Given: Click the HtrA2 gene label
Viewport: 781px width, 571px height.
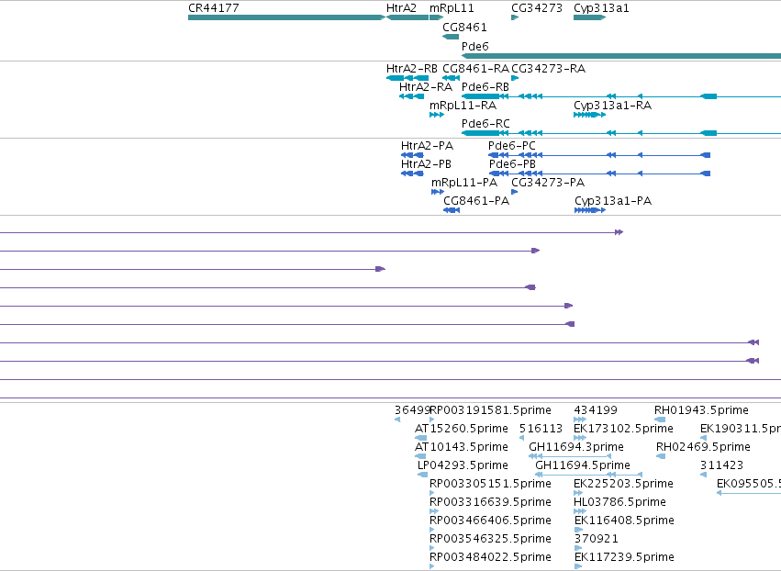Looking at the screenshot, I should click(401, 8).
